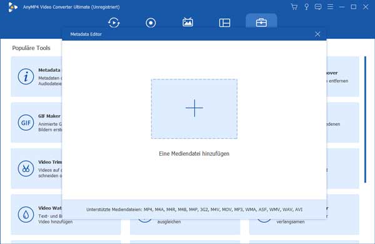Click the Video Trimmer scissors icon
This screenshot has height=244, width=375.
coord(26,168)
